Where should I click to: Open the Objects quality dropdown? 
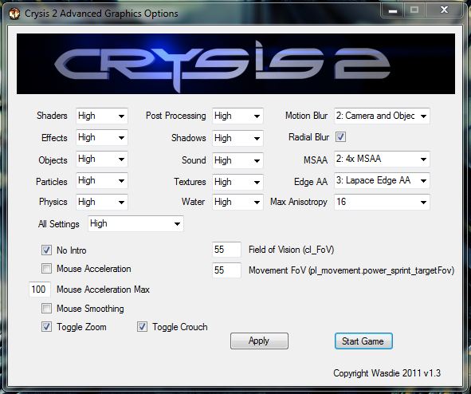point(102,160)
